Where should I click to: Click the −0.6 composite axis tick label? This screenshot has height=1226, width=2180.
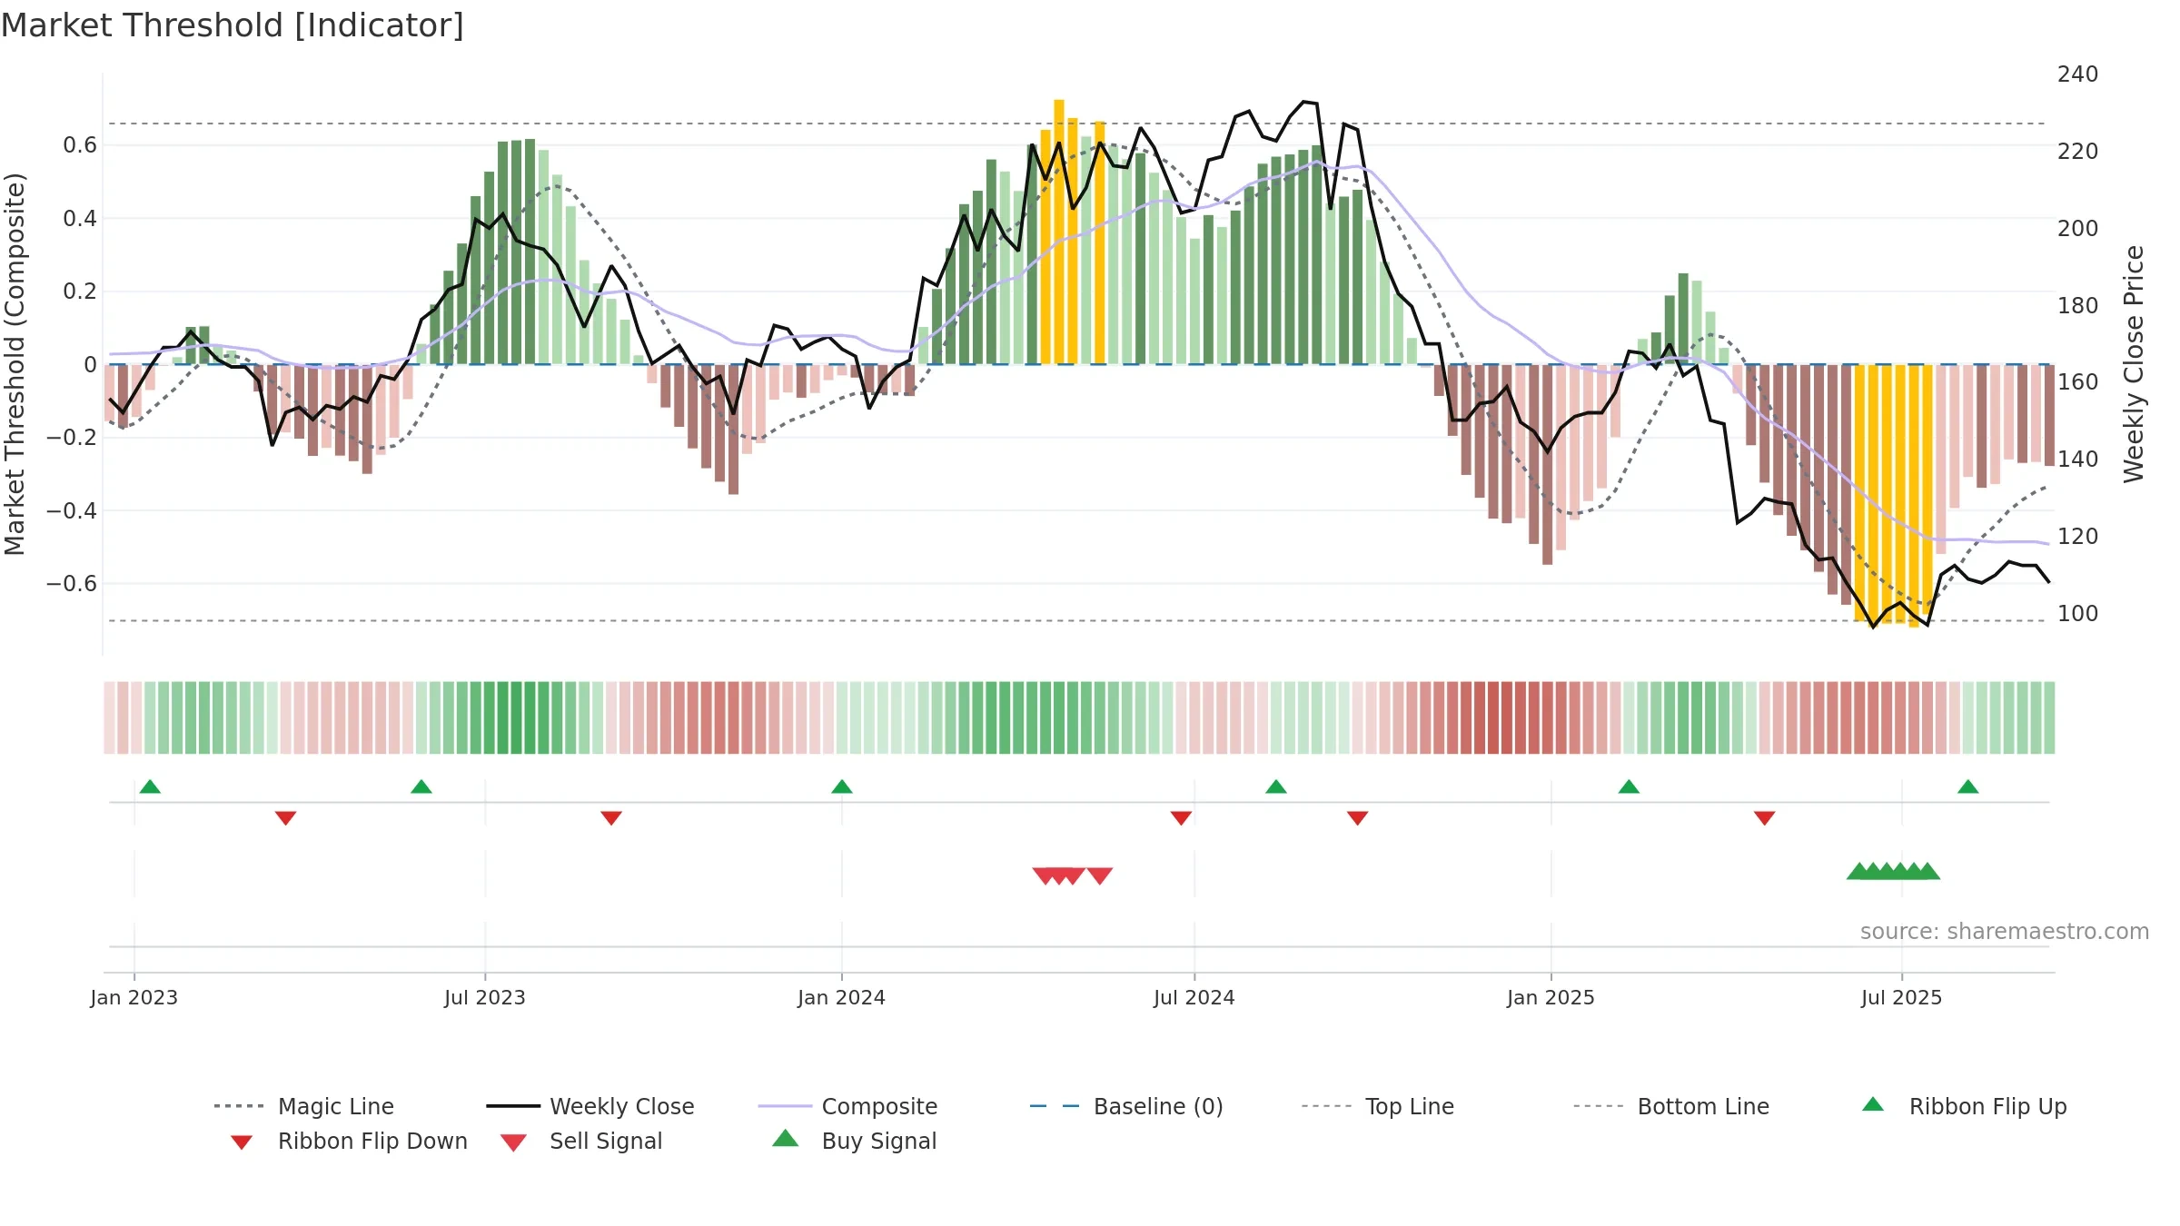coord(71,584)
